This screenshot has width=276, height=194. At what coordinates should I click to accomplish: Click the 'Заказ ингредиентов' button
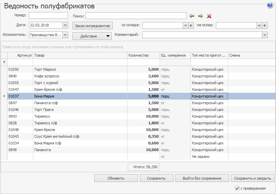pos(92,25)
